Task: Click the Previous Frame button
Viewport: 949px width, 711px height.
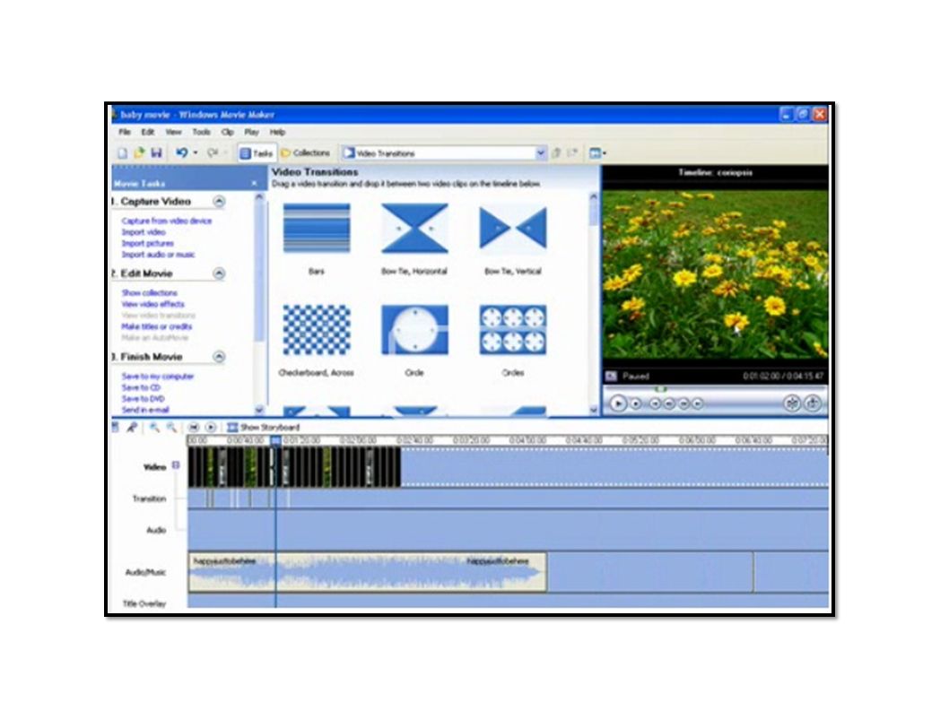Action: pyautogui.click(x=669, y=403)
